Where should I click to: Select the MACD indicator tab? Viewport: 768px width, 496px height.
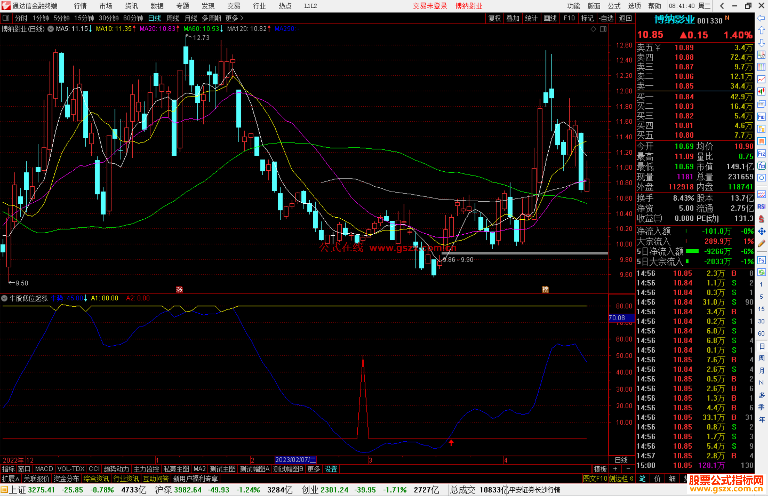(x=44, y=469)
